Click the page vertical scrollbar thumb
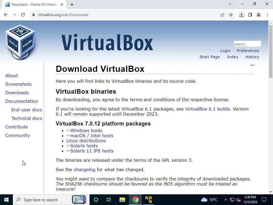The image size is (273, 205). pyautogui.click(x=271, y=52)
